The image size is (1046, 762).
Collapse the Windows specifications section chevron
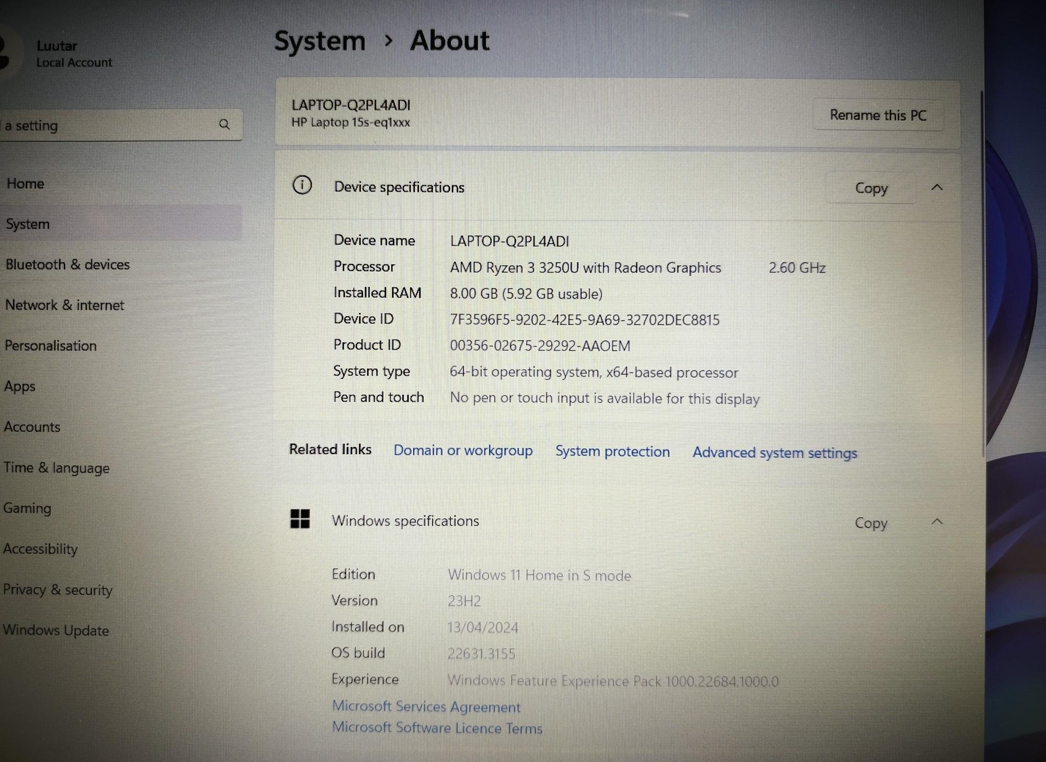coord(937,522)
